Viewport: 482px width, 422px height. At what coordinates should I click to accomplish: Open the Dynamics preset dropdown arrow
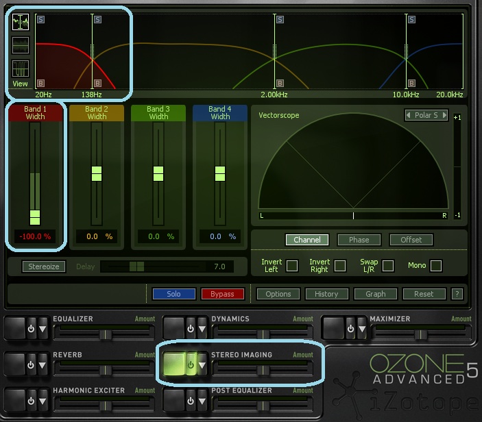point(202,329)
